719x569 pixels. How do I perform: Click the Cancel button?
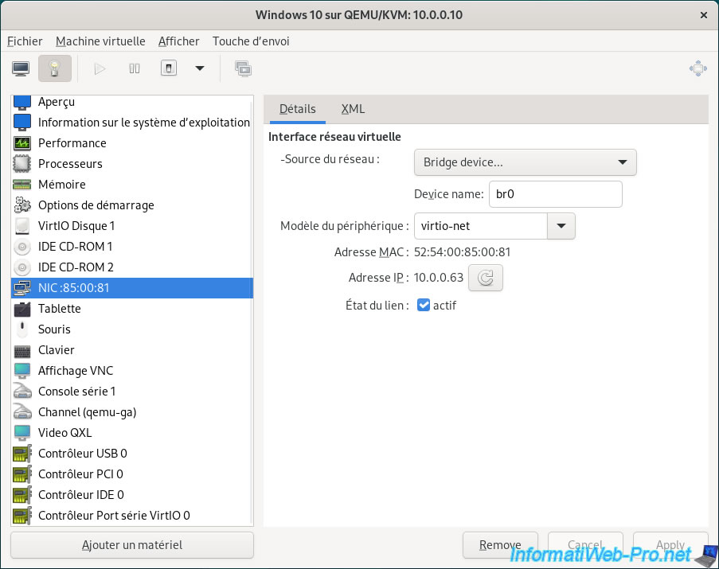point(585,545)
